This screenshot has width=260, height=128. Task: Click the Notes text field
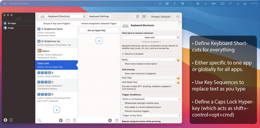(152, 60)
